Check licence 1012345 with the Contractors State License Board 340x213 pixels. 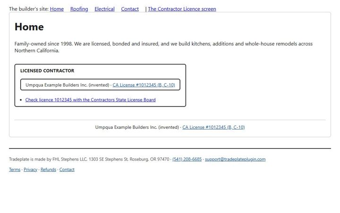point(90,100)
